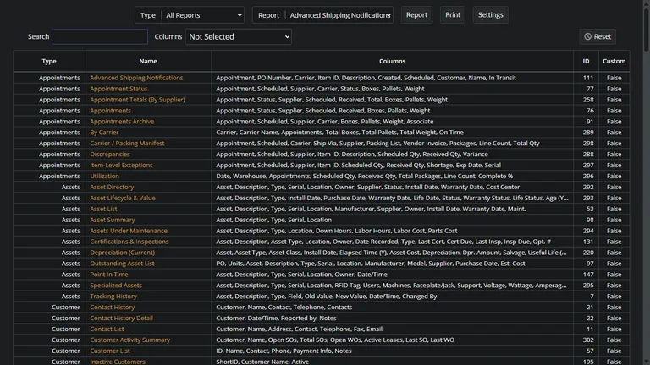Open the Depreciation (Current) report link
Image resolution: width=650 pixels, height=365 pixels.
122,253
